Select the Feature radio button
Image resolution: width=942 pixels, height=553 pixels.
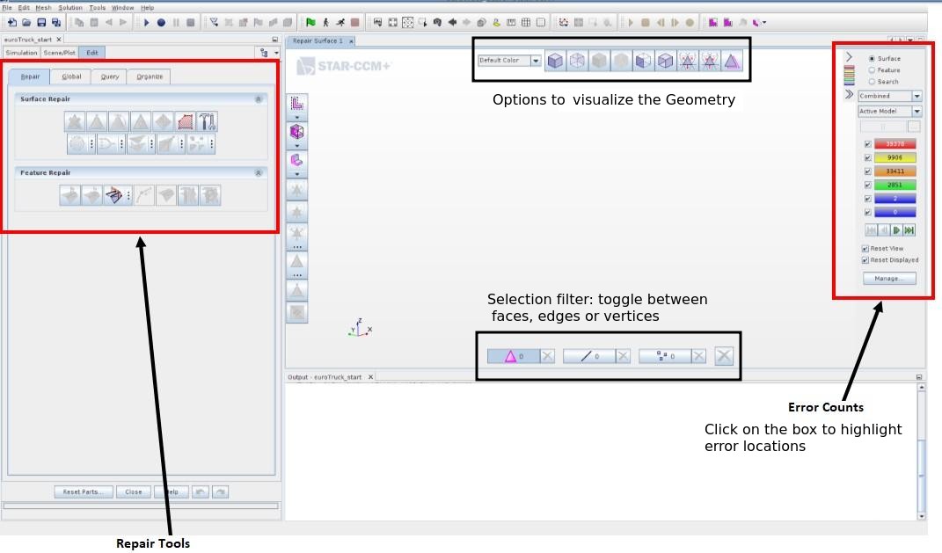click(872, 70)
